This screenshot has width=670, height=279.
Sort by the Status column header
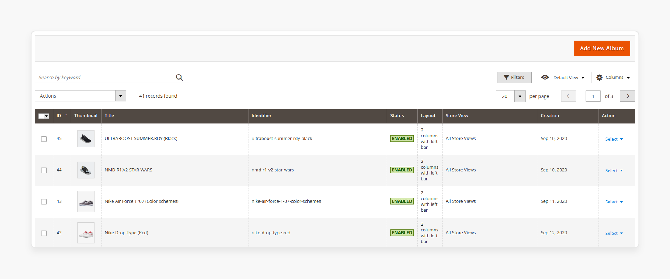click(x=402, y=116)
